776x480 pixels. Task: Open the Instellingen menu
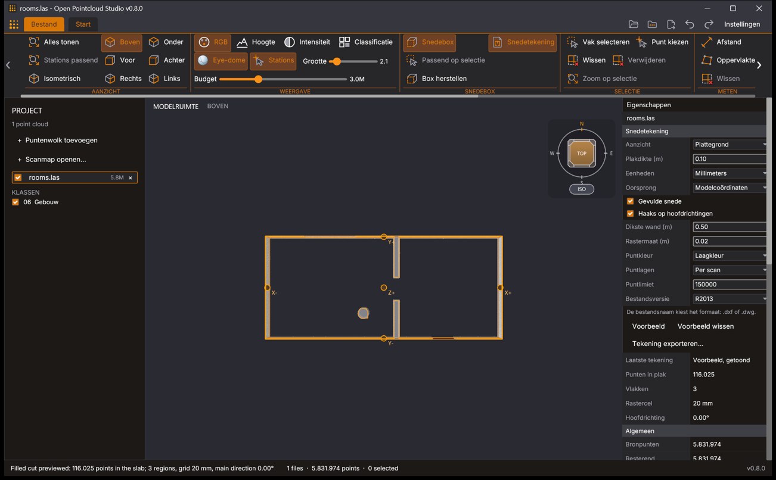tap(742, 24)
